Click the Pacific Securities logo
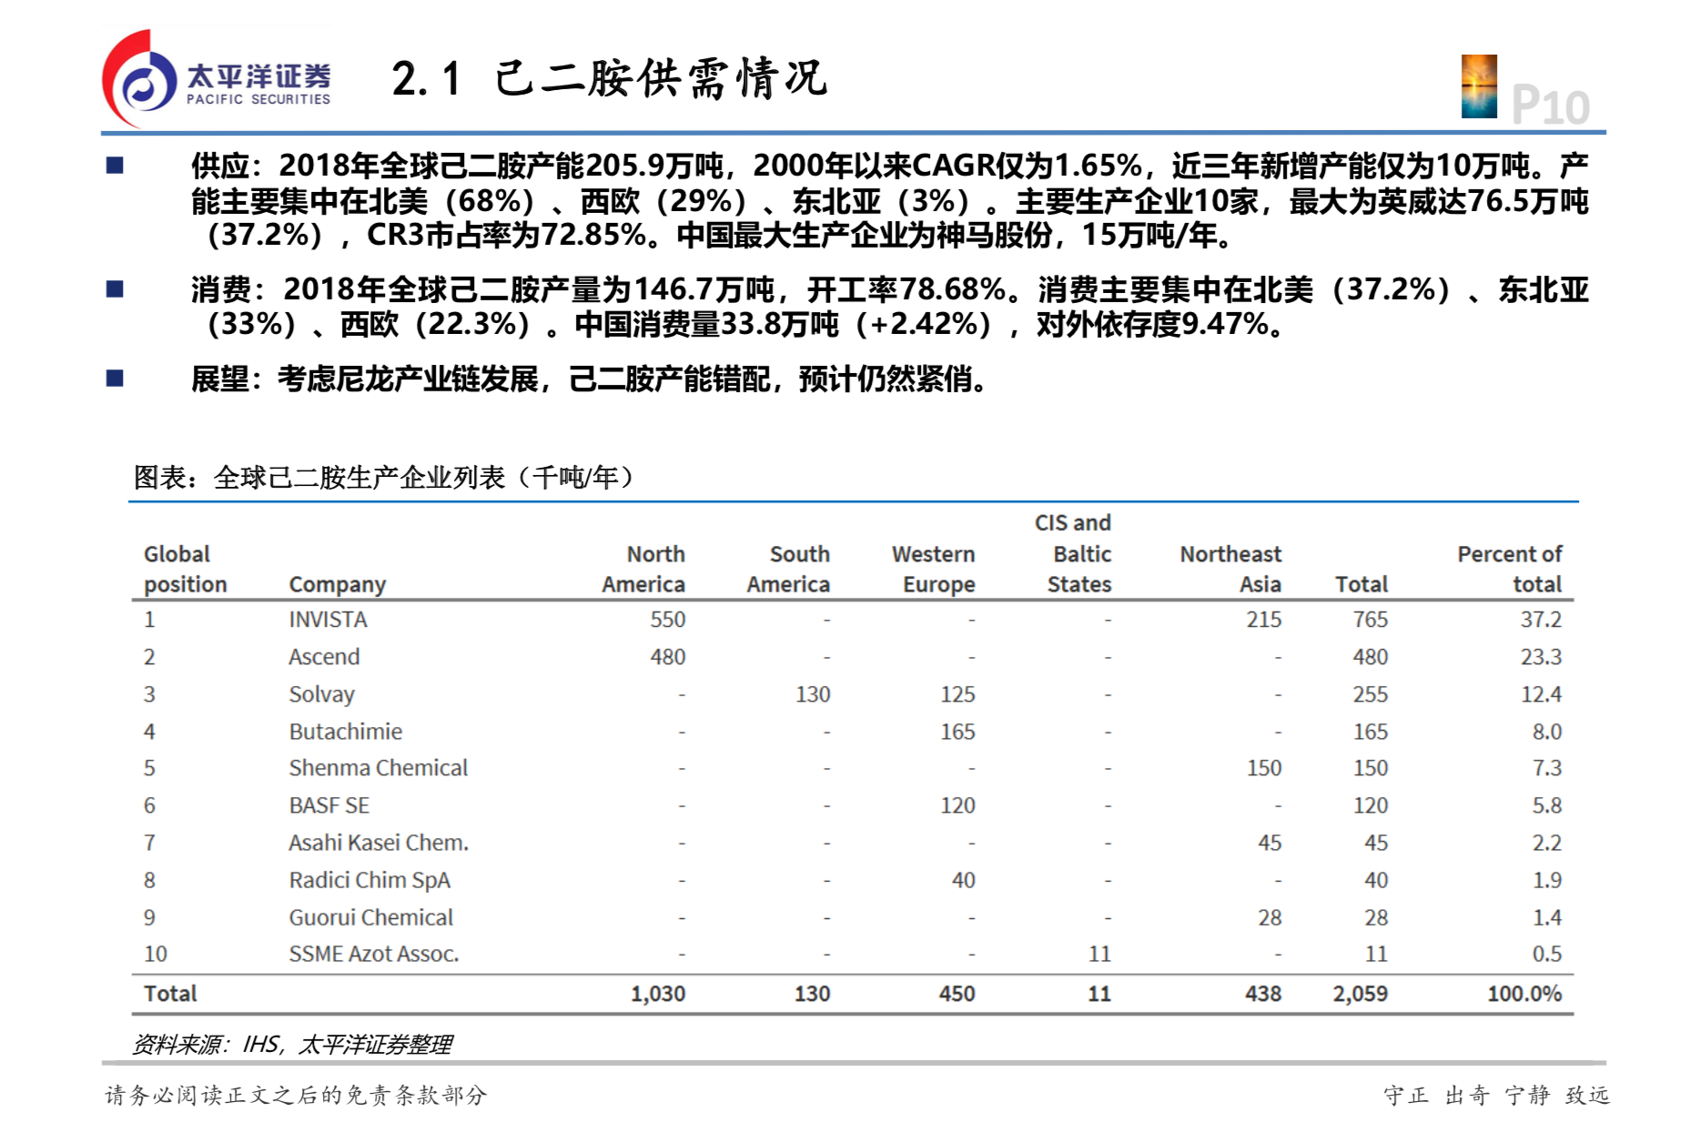Screen dimensions: 1700x1143 217,80
